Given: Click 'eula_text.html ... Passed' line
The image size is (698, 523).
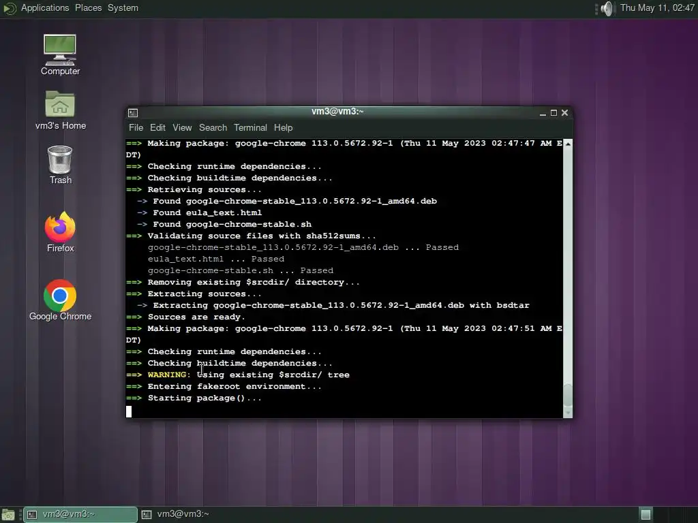Looking at the screenshot, I should (216, 259).
